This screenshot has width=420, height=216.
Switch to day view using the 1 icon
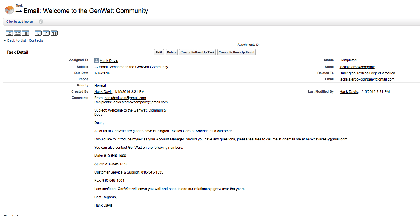(38, 33)
